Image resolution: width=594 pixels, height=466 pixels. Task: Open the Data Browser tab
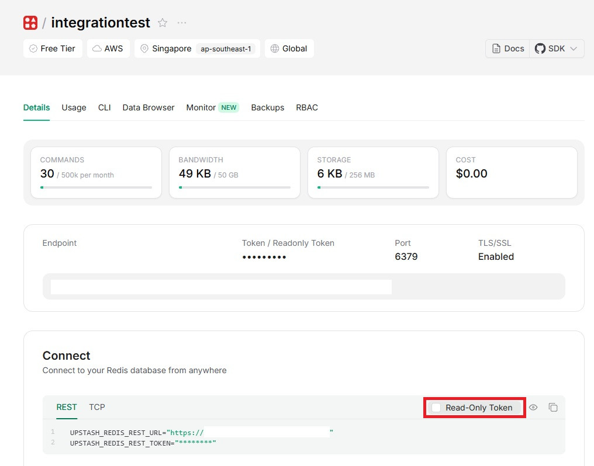point(148,107)
